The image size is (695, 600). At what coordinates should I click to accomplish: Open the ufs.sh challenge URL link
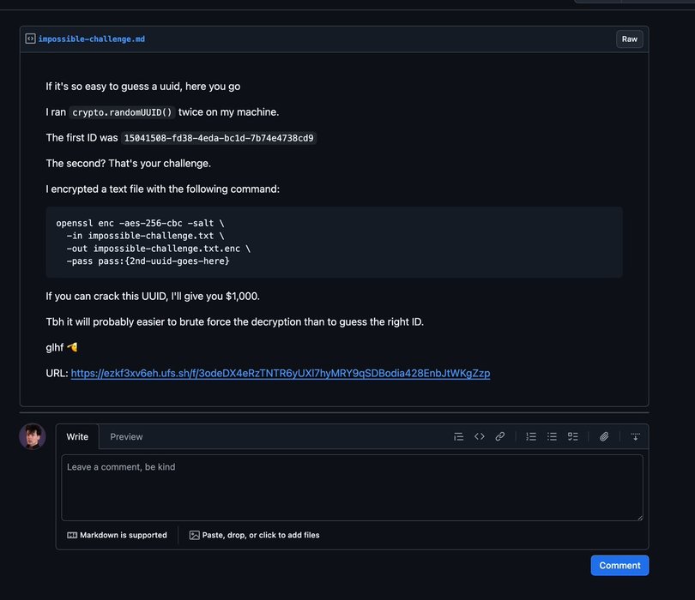(280, 373)
